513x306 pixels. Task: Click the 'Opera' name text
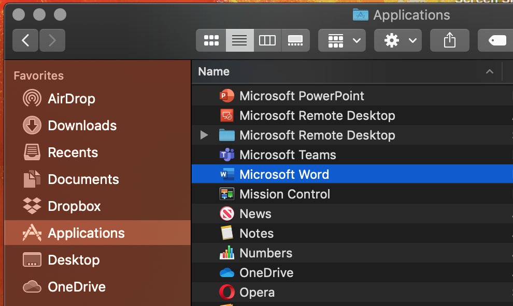pyautogui.click(x=257, y=292)
